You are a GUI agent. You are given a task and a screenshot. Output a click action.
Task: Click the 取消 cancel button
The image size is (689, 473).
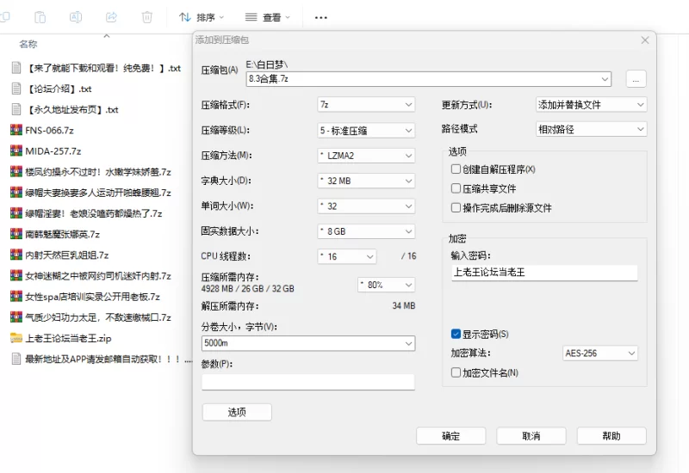click(531, 436)
